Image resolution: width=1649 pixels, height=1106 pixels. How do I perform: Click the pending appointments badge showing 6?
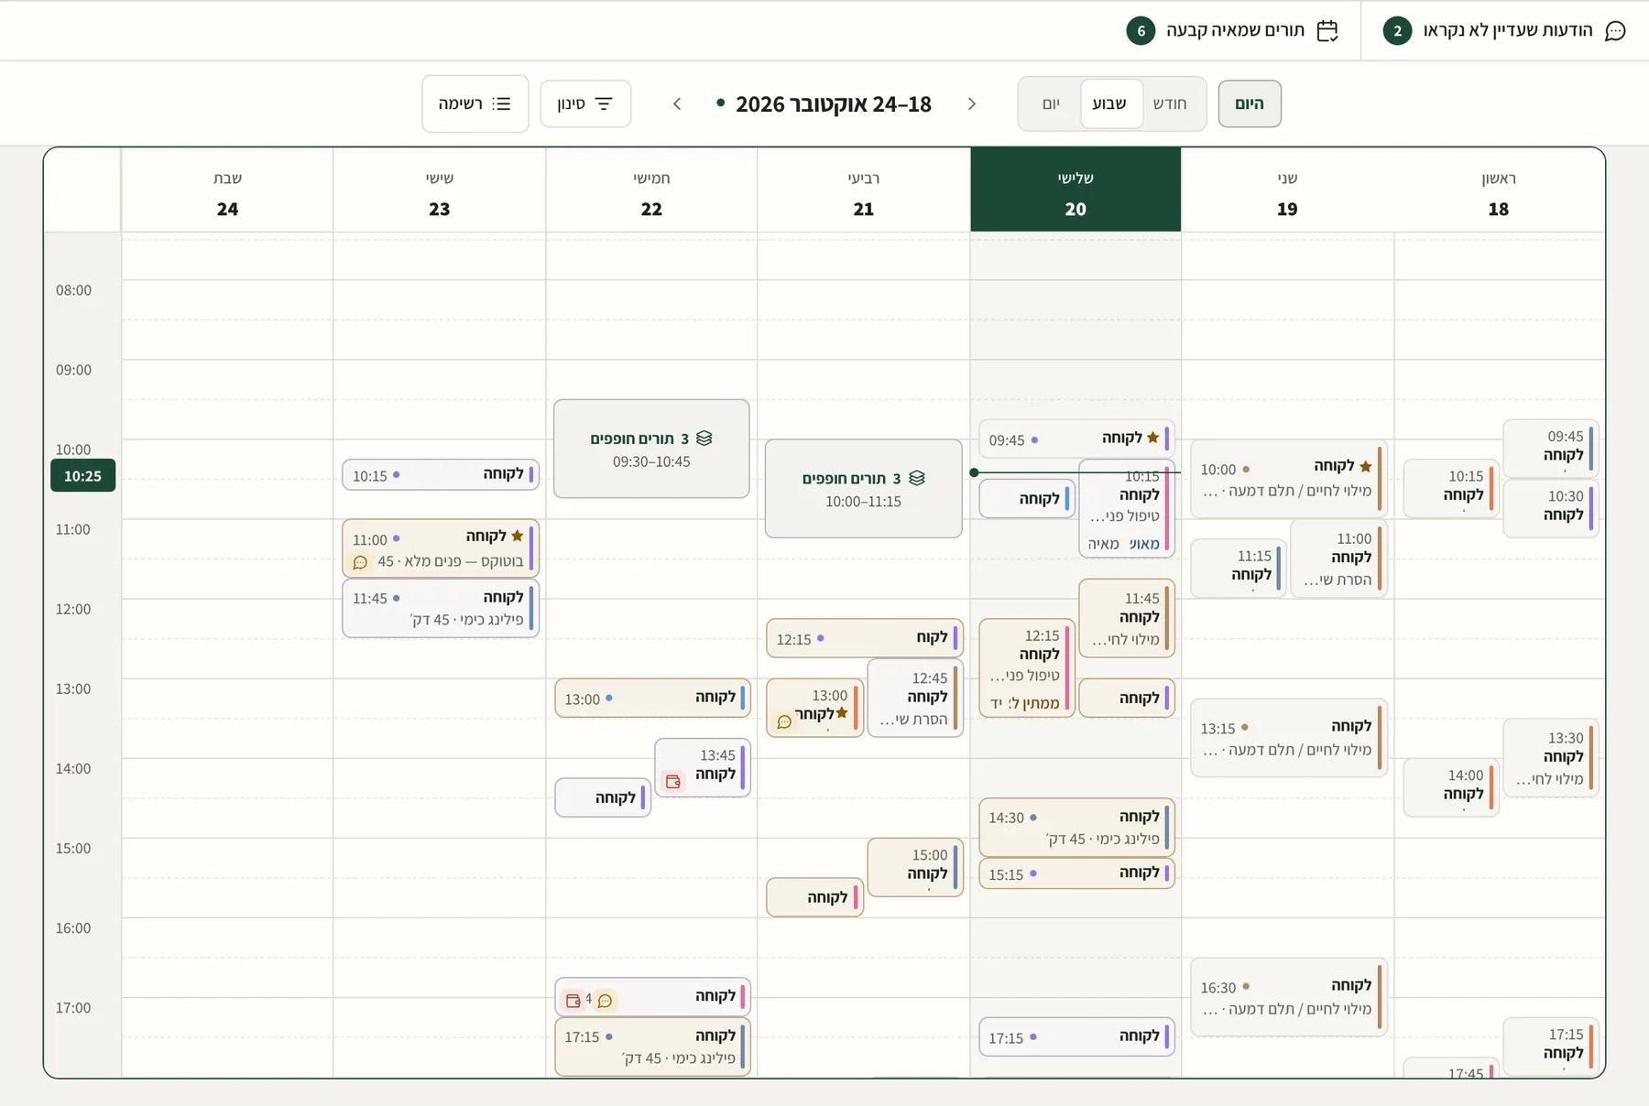pos(1141,31)
